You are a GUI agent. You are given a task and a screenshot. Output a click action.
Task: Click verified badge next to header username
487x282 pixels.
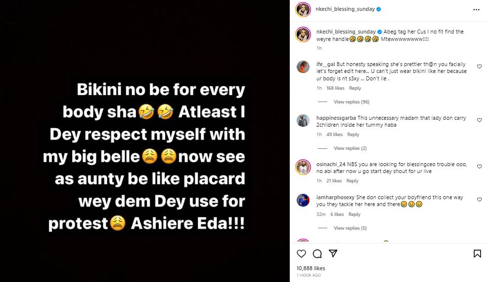tap(379, 9)
